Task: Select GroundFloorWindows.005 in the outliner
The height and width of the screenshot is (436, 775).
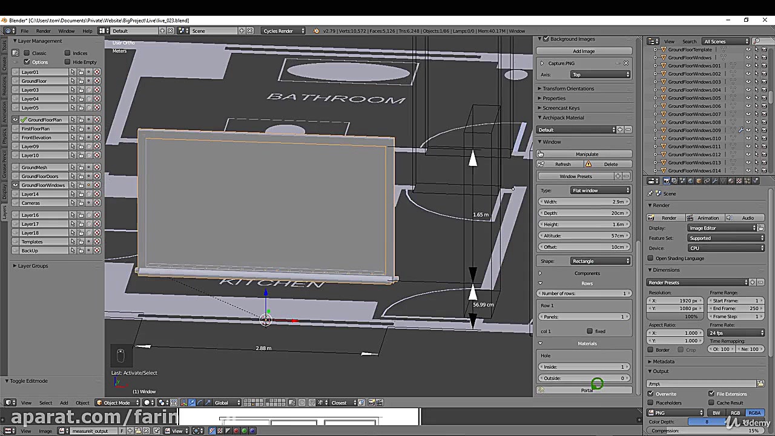Action: point(694,98)
